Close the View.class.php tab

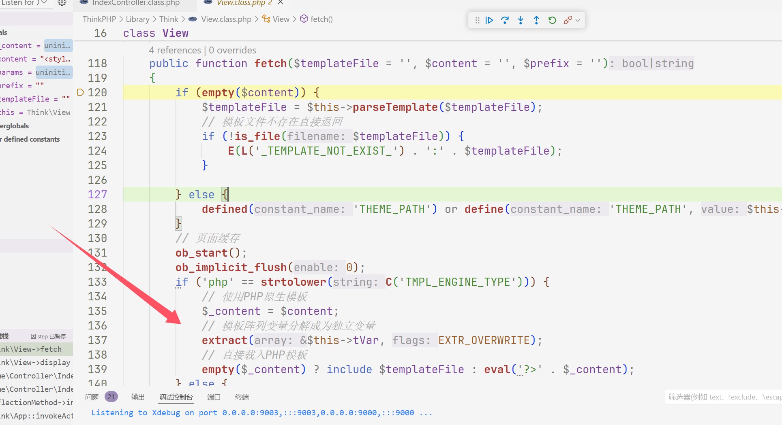[281, 2]
